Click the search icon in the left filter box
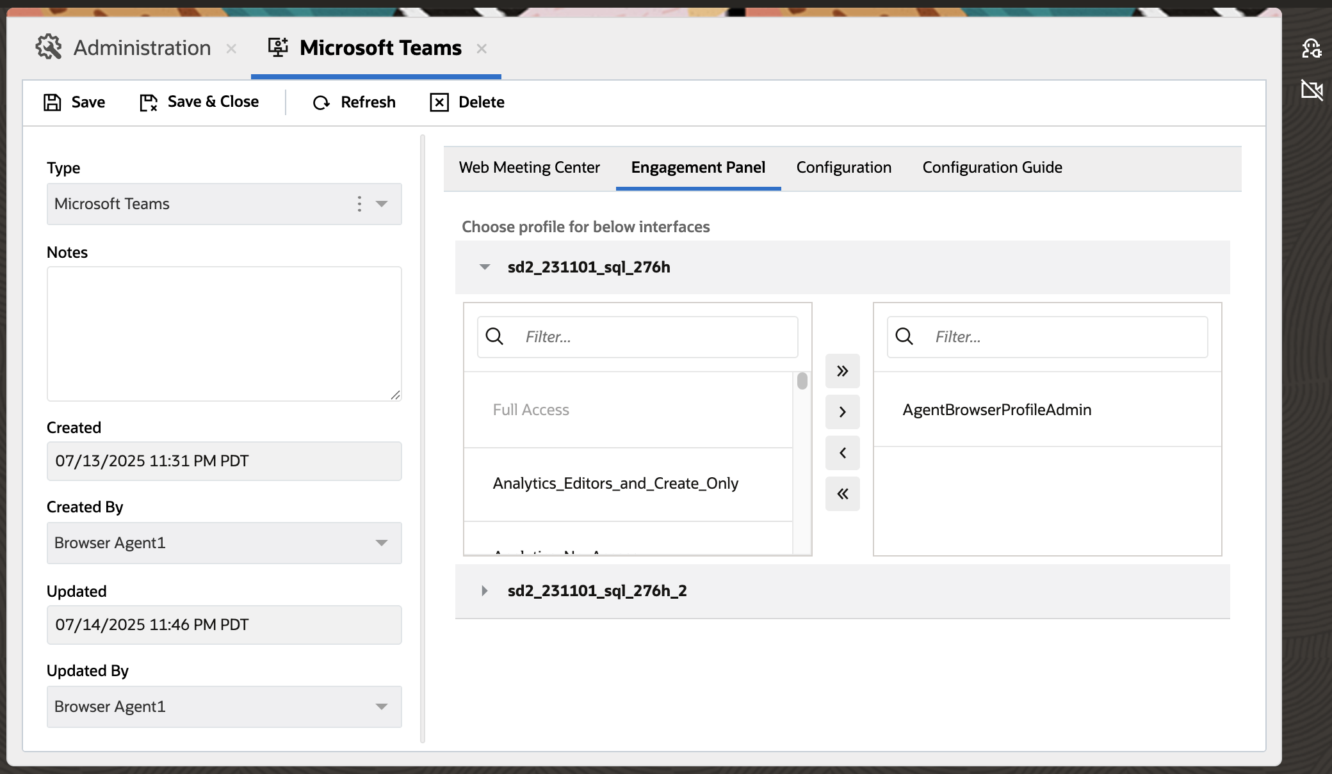Image resolution: width=1332 pixels, height=774 pixels. click(494, 336)
